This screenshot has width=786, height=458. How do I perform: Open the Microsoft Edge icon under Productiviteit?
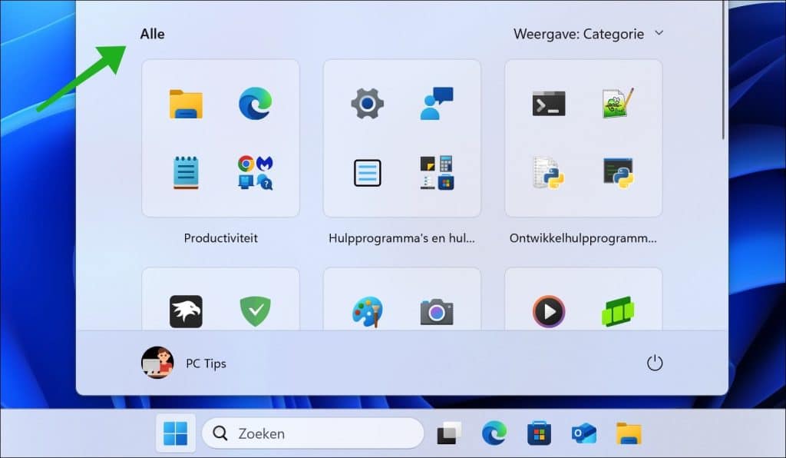coord(256,104)
